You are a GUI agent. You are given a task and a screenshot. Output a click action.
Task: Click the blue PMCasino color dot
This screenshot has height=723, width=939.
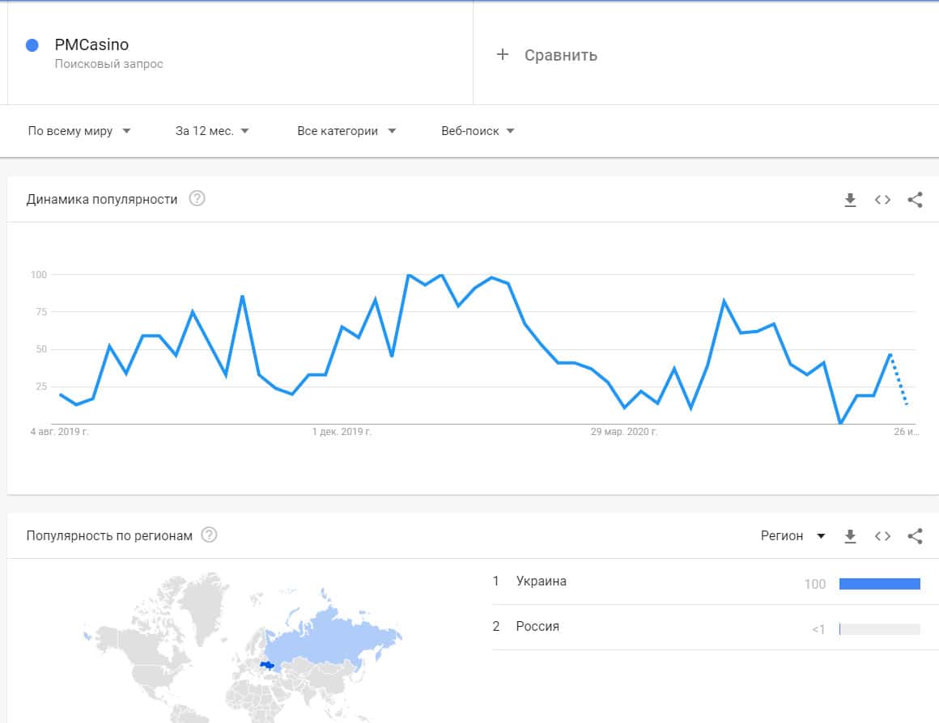32,45
